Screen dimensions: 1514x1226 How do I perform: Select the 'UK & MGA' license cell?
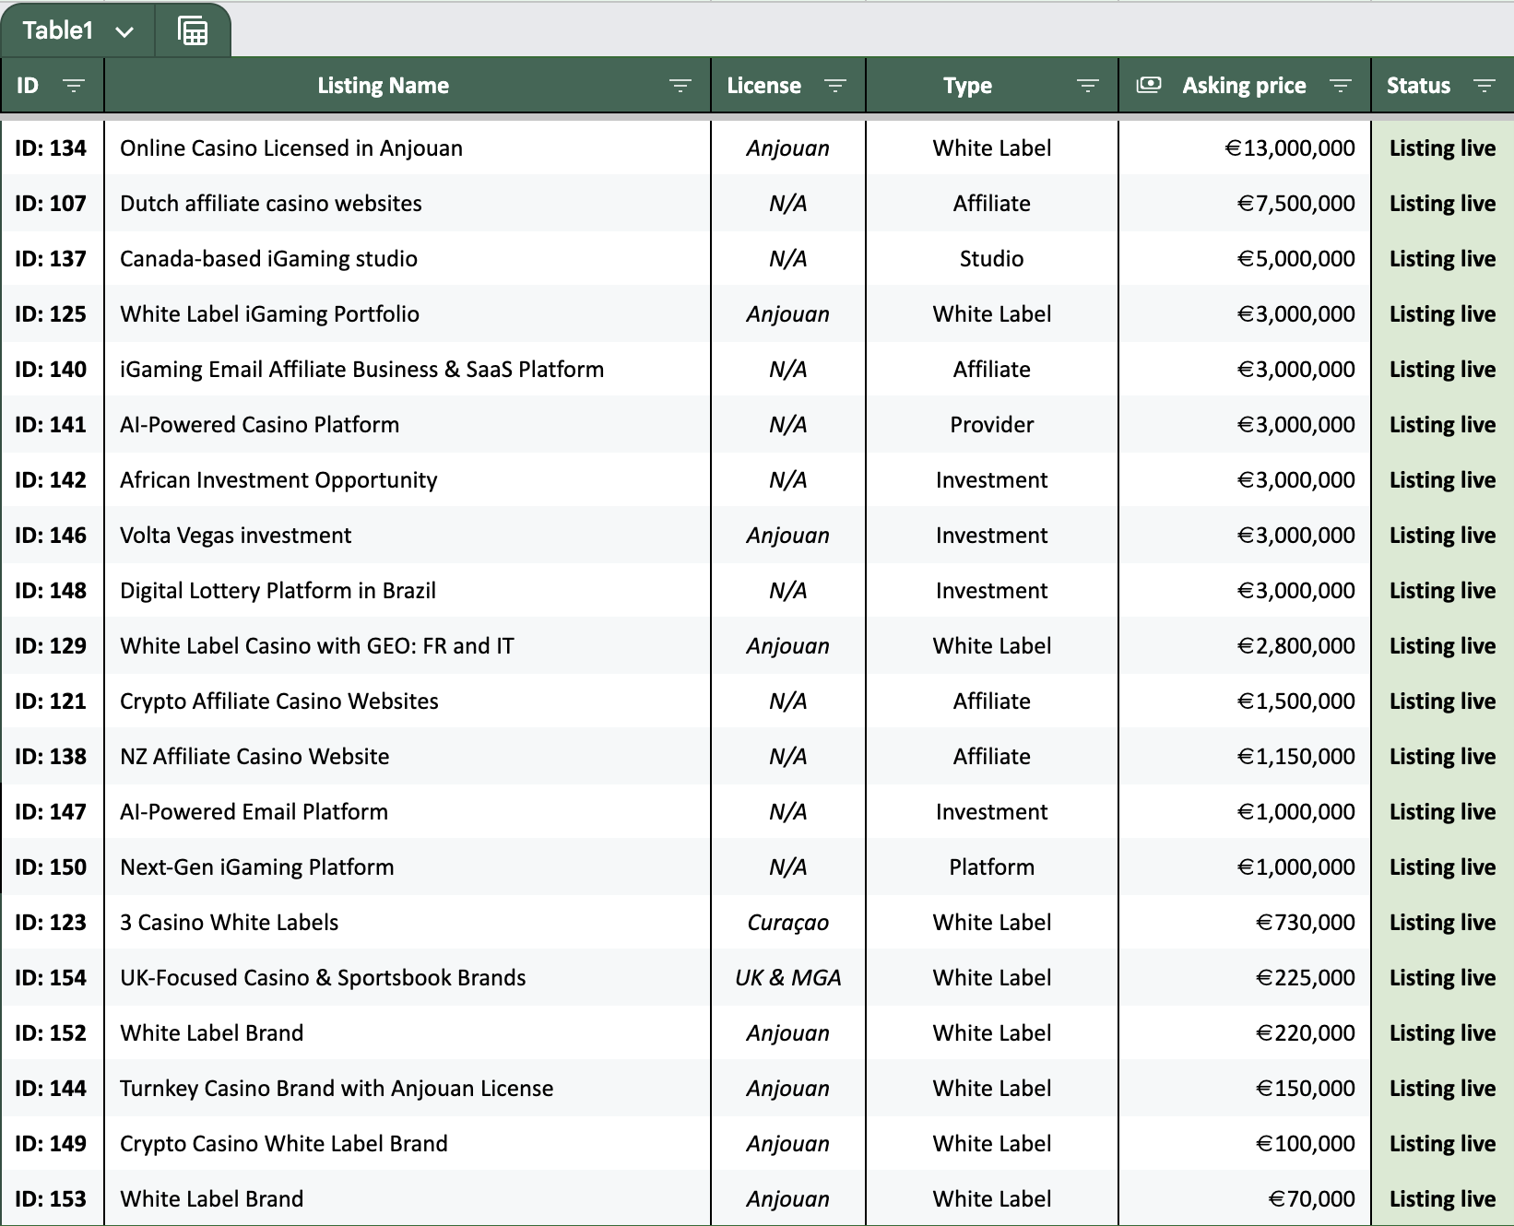click(x=788, y=978)
